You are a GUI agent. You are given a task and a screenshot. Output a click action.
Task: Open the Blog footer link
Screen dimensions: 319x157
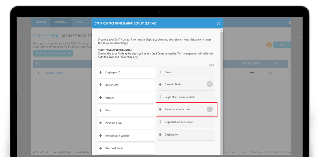(243, 152)
